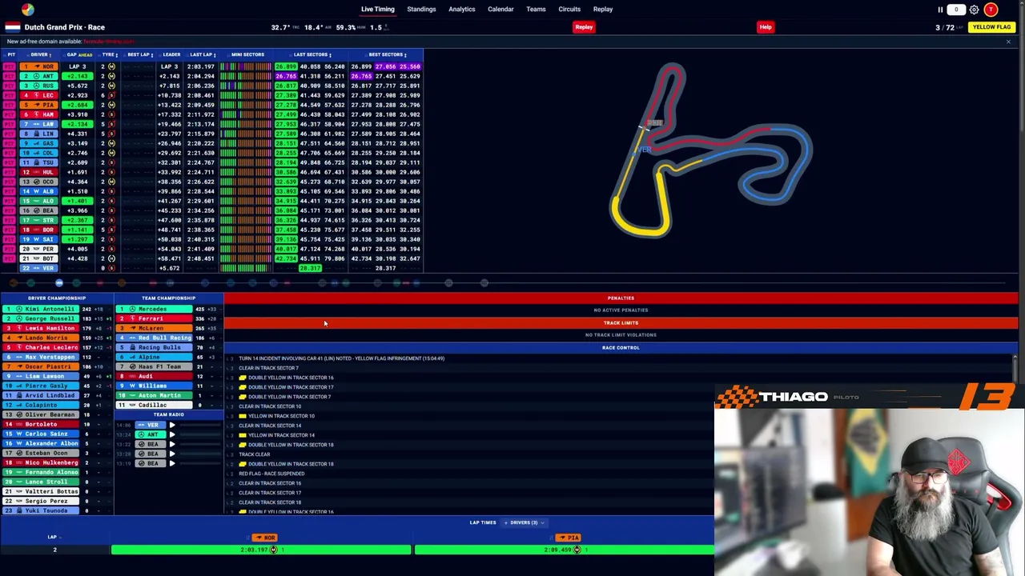Click the blue marker on the race timeline
This screenshot has width=1025, height=576.
coord(59,283)
